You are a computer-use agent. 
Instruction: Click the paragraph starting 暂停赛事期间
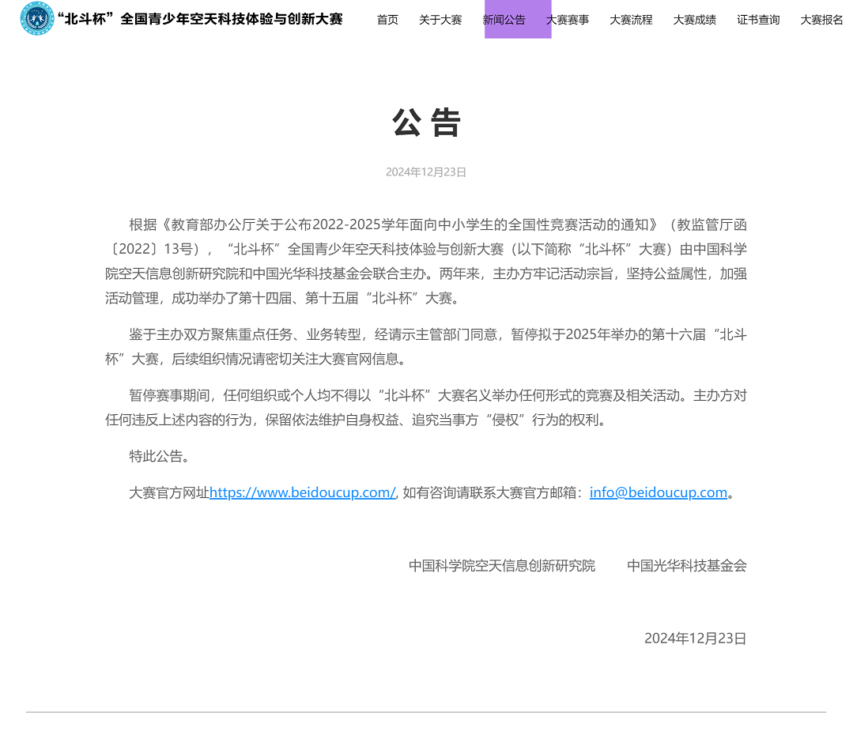[x=426, y=408]
